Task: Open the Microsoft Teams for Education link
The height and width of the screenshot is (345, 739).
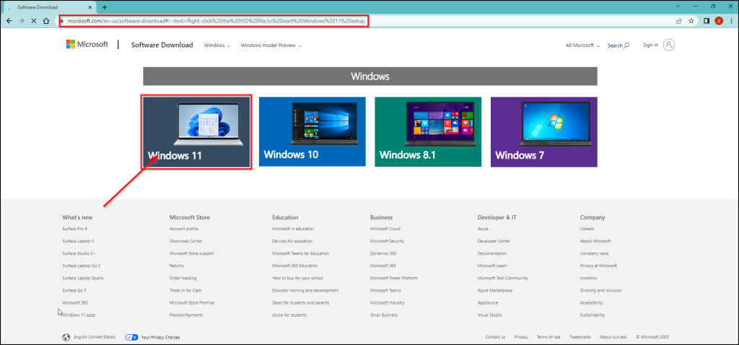Action: tap(301, 253)
